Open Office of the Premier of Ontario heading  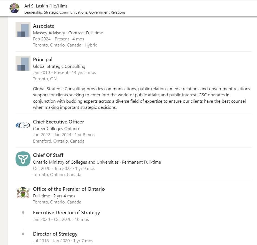(69, 189)
